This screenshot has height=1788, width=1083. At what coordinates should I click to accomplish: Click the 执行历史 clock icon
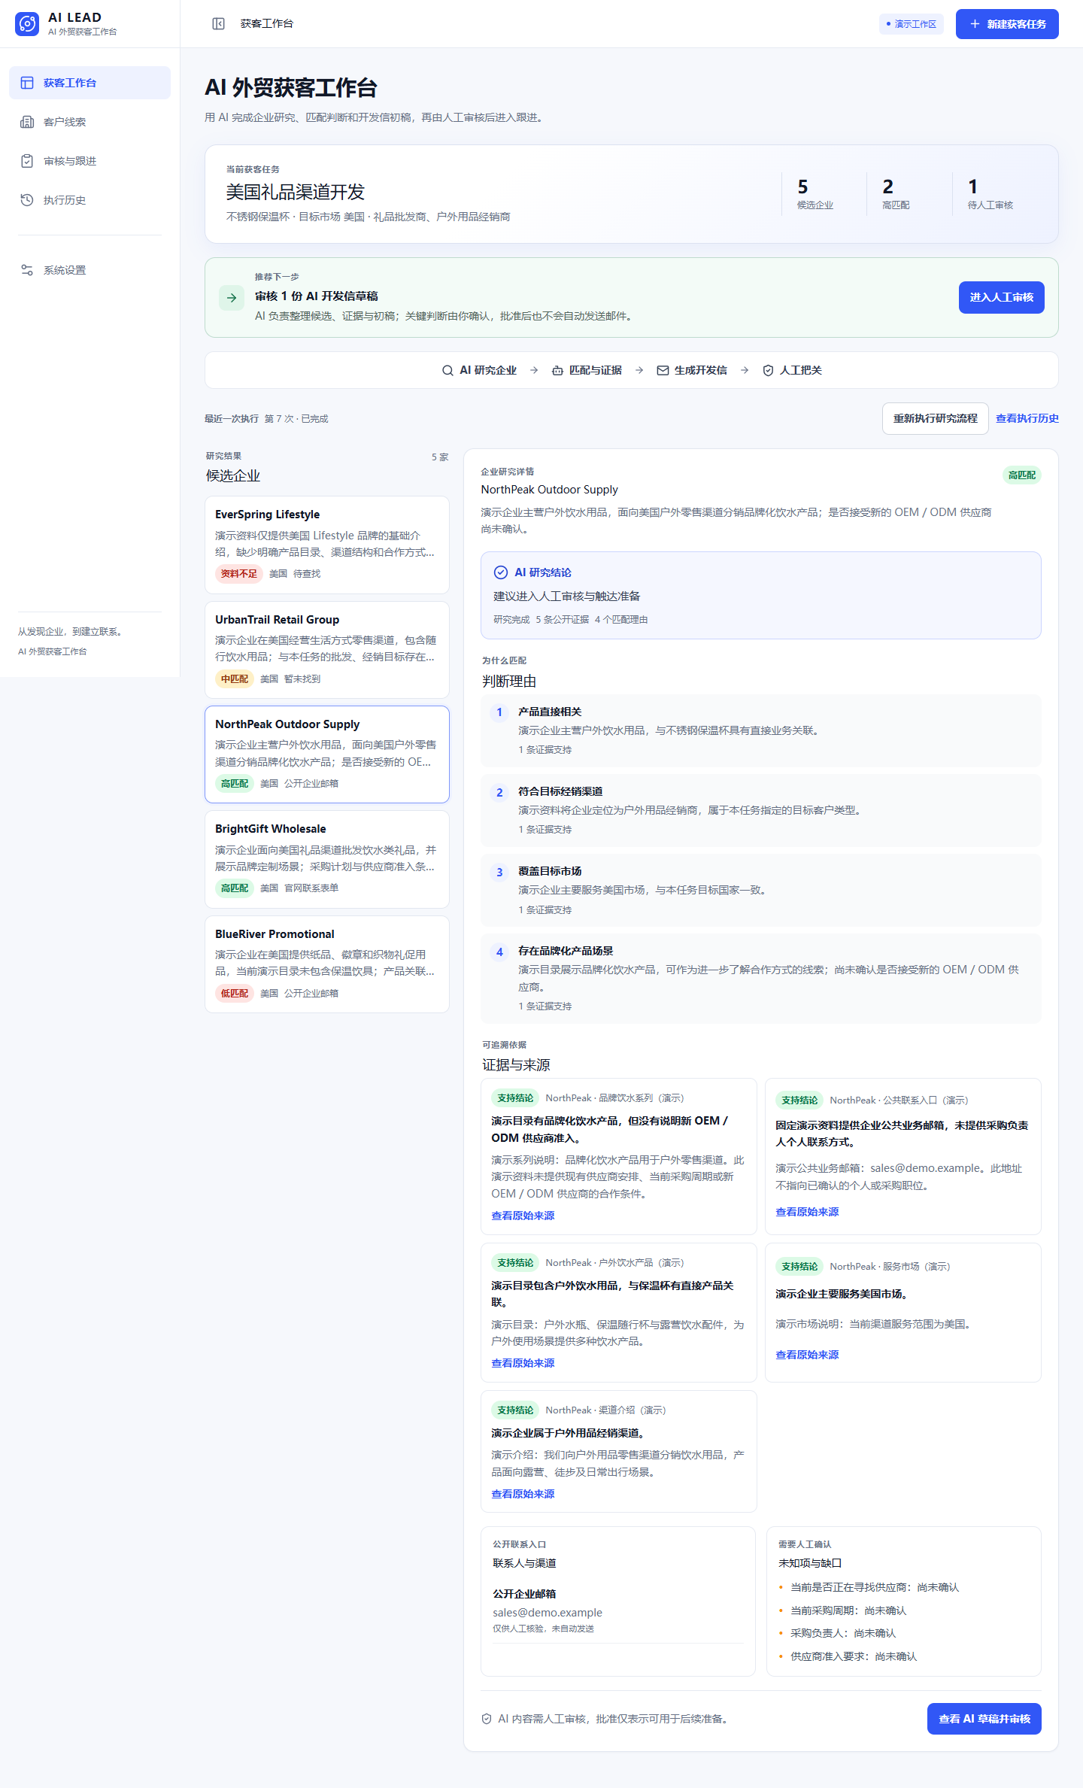[27, 200]
